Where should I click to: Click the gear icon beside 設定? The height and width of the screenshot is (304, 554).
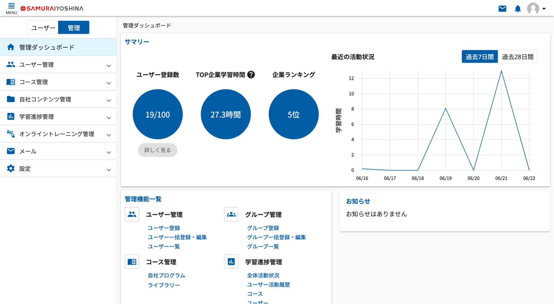(x=11, y=168)
